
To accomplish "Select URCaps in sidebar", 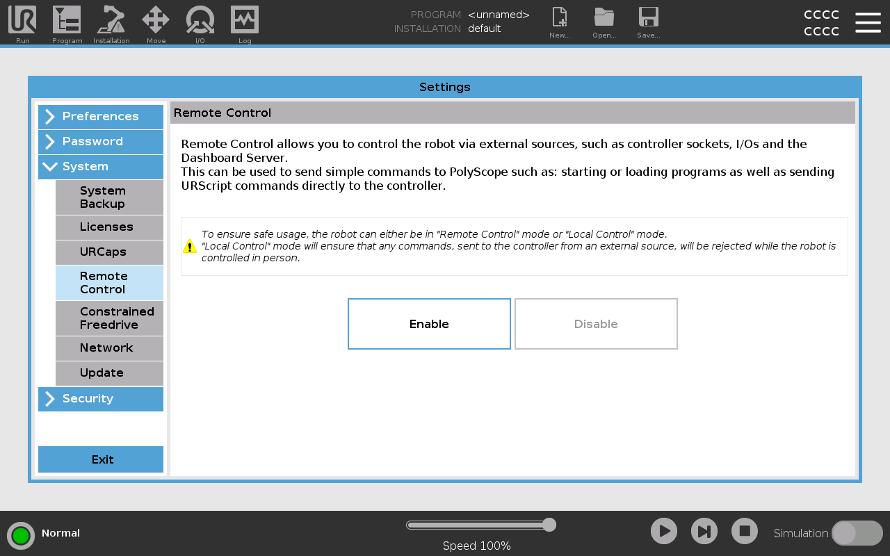I will 109,252.
